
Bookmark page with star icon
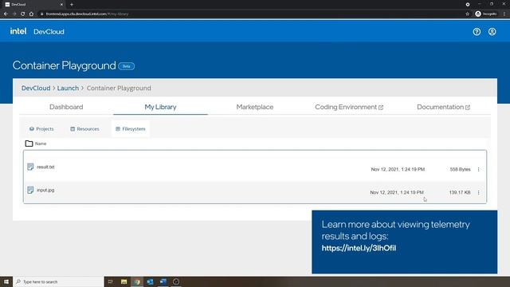[468, 14]
